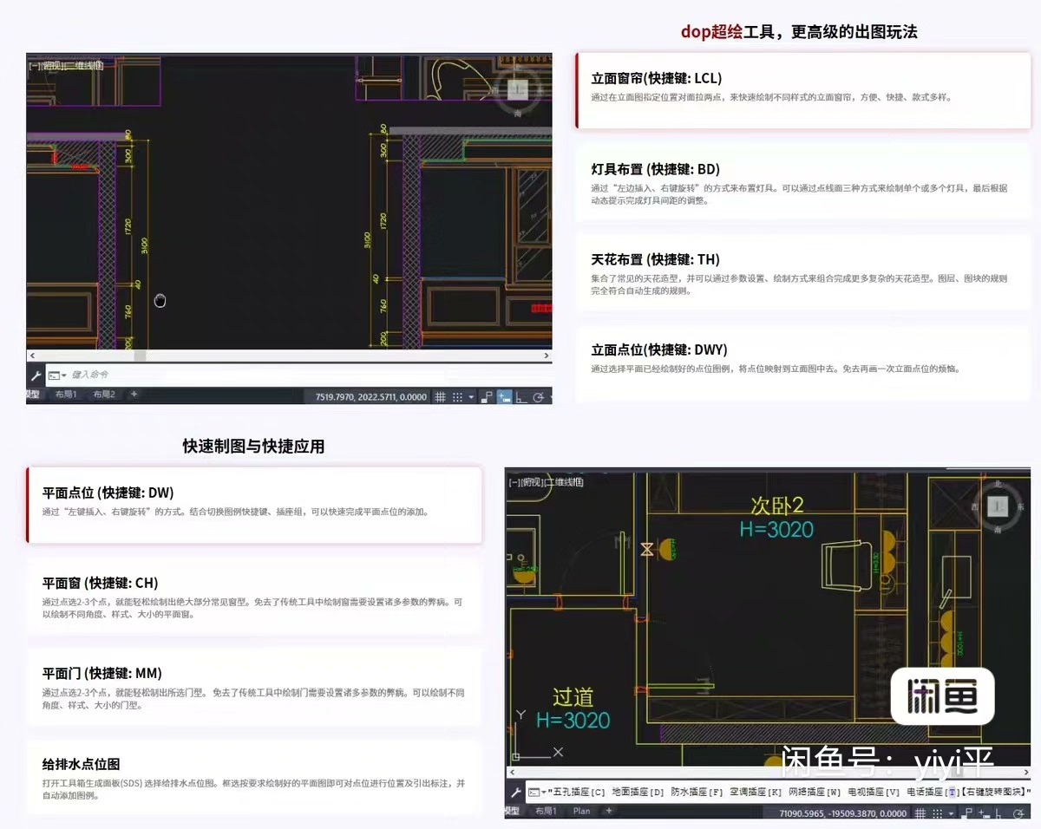Toggle ortho mode in upper CAD status bar
Image resolution: width=1041 pixels, height=829 pixels.
coord(521,397)
